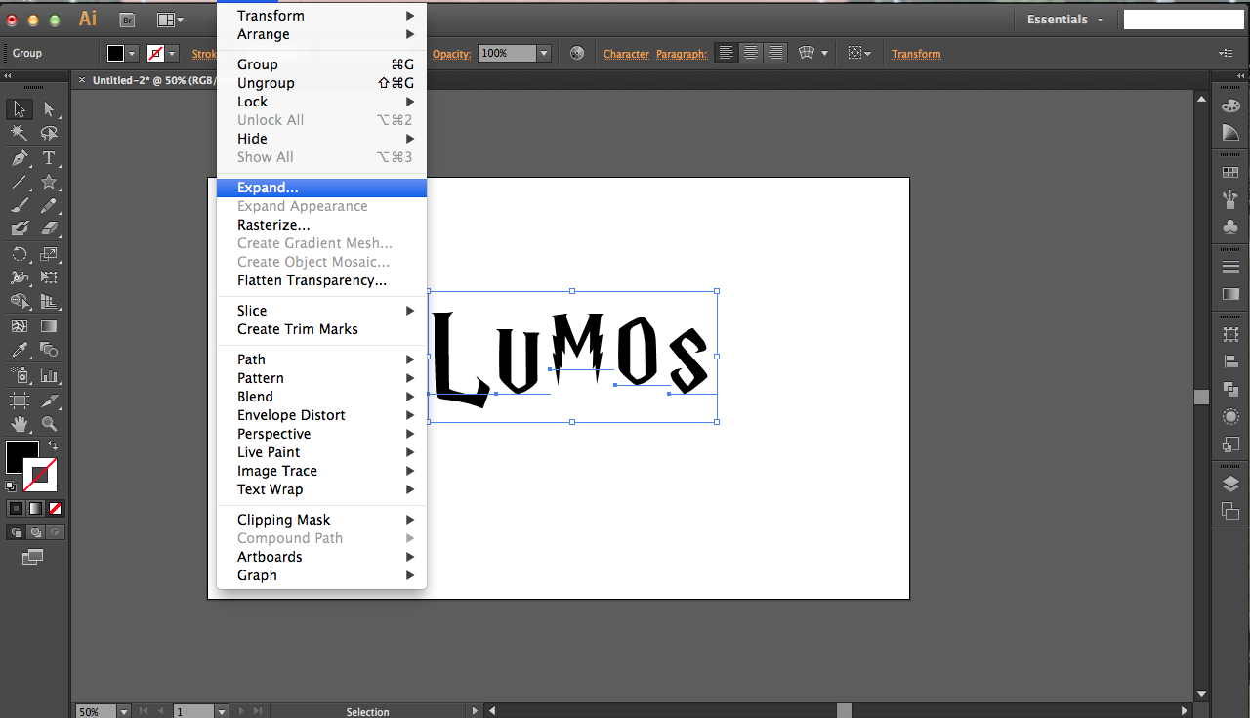
Task: Align paragraph left
Action: [x=726, y=54]
